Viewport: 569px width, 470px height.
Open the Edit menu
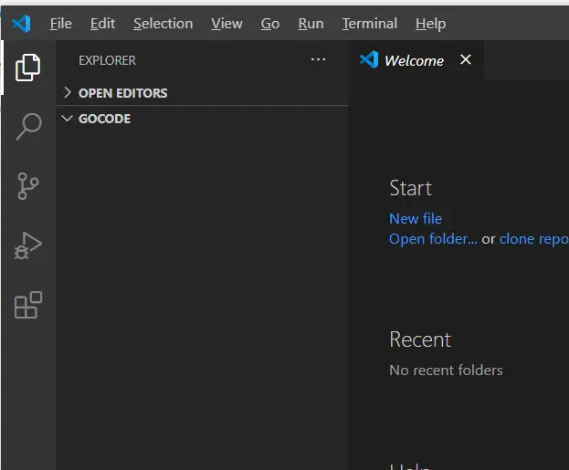tap(102, 24)
